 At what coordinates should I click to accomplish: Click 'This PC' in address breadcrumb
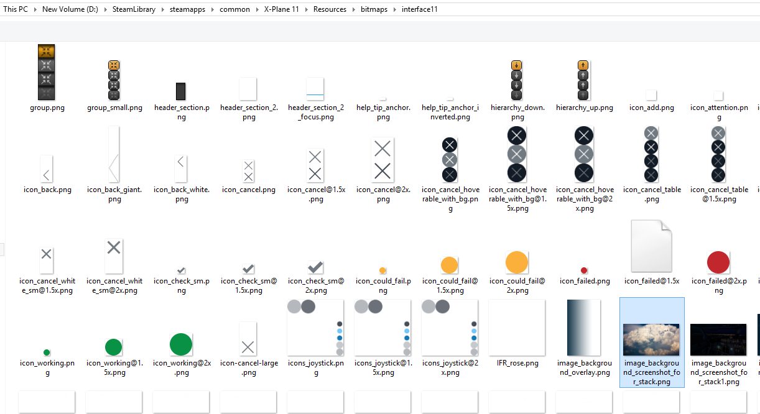(x=14, y=9)
